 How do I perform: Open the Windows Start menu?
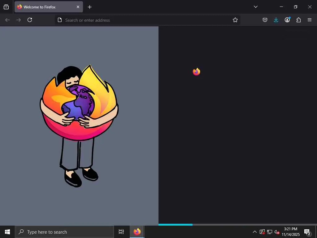coord(7,232)
